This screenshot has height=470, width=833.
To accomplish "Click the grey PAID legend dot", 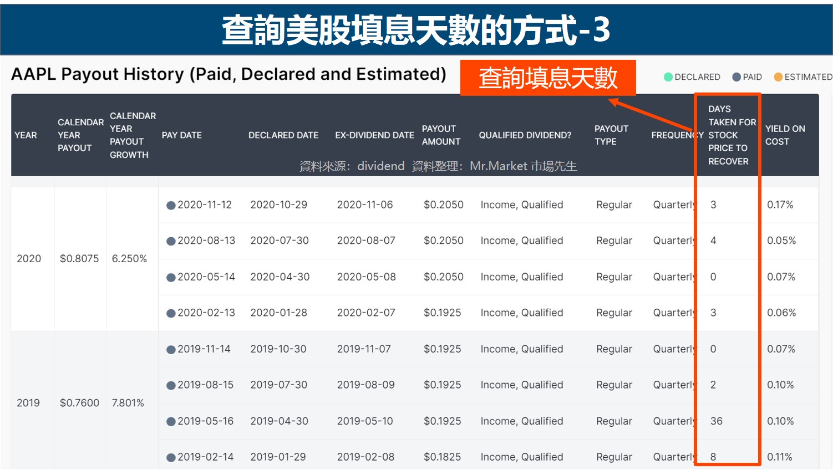I will click(737, 77).
